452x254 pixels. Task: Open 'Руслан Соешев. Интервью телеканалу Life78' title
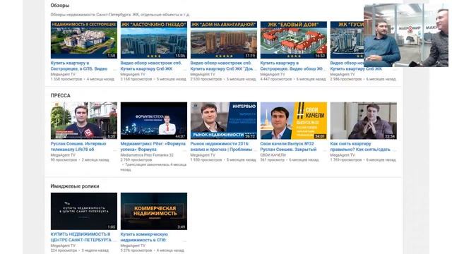pos(78,147)
